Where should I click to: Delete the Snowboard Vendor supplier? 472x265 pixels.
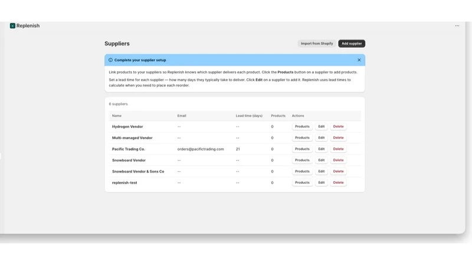pyautogui.click(x=338, y=160)
